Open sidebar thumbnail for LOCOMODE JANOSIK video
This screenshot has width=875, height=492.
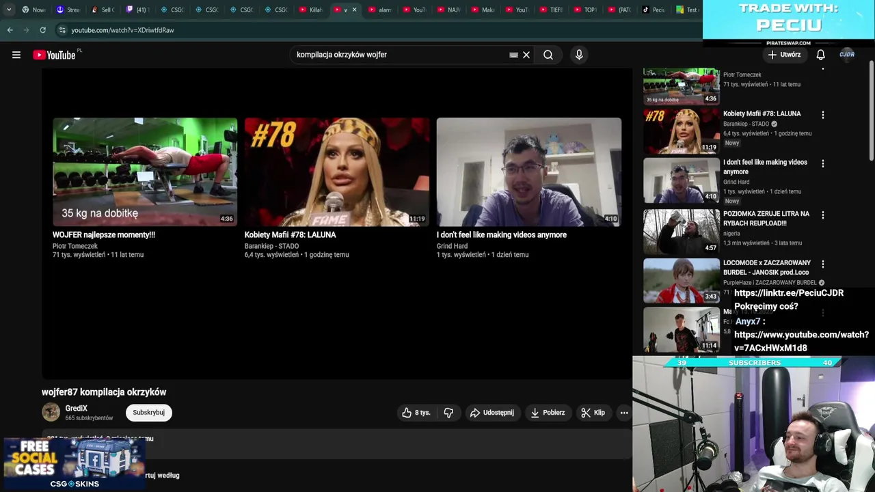682,280
